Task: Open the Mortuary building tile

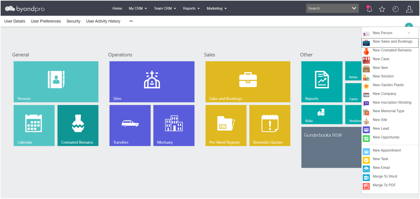Action: (x=174, y=126)
